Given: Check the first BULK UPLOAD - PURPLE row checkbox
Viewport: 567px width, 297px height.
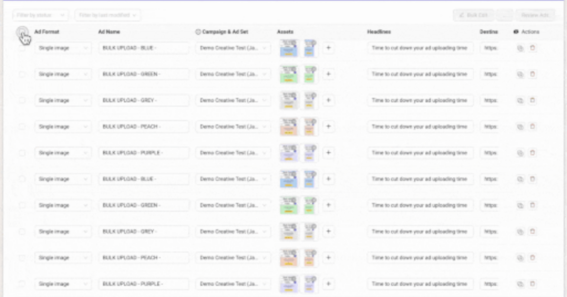Looking at the screenshot, I should click(x=22, y=153).
